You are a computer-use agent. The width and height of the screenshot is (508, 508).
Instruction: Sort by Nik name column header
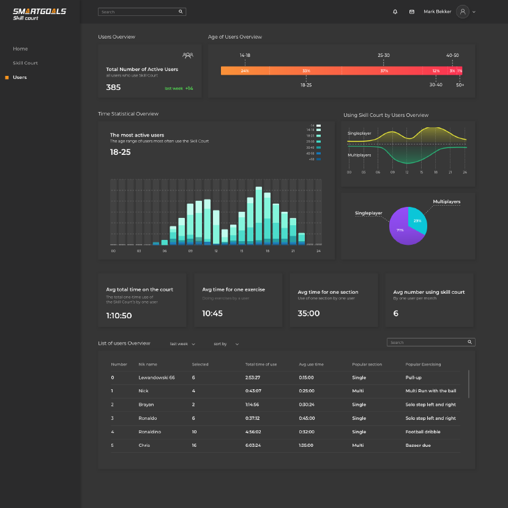point(148,365)
